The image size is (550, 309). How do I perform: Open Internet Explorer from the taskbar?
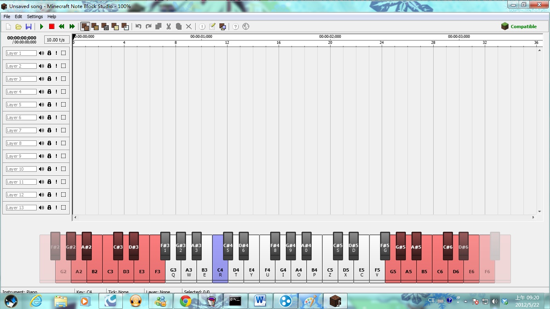point(36,301)
